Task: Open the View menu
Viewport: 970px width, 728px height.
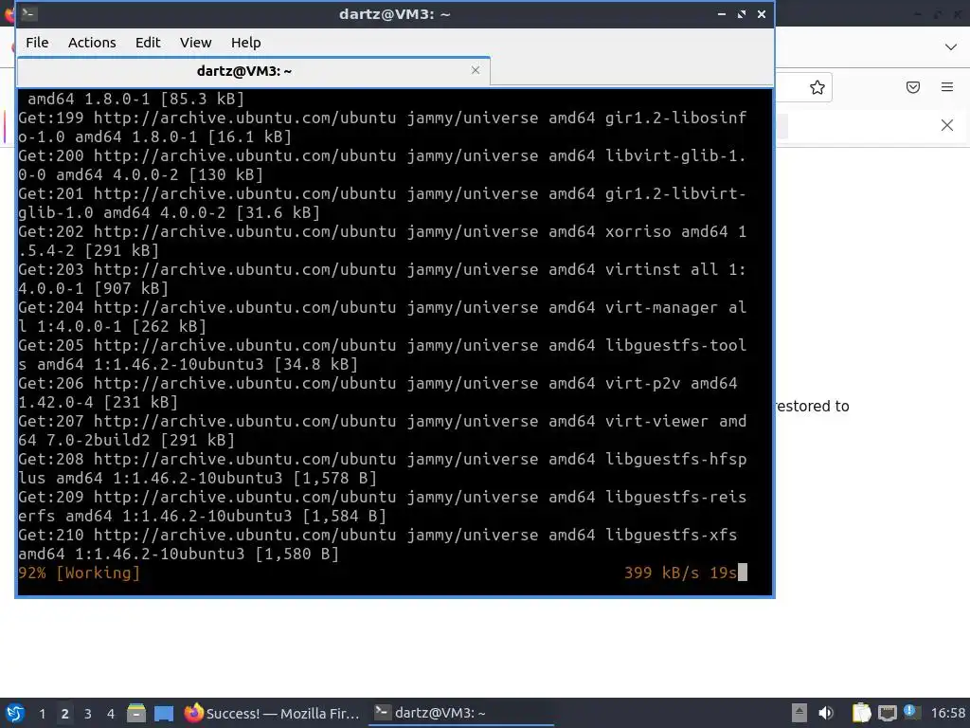Action: tap(195, 43)
